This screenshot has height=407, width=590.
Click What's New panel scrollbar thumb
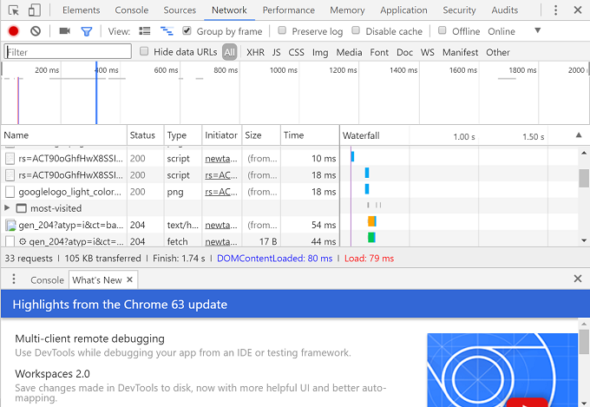point(584,342)
